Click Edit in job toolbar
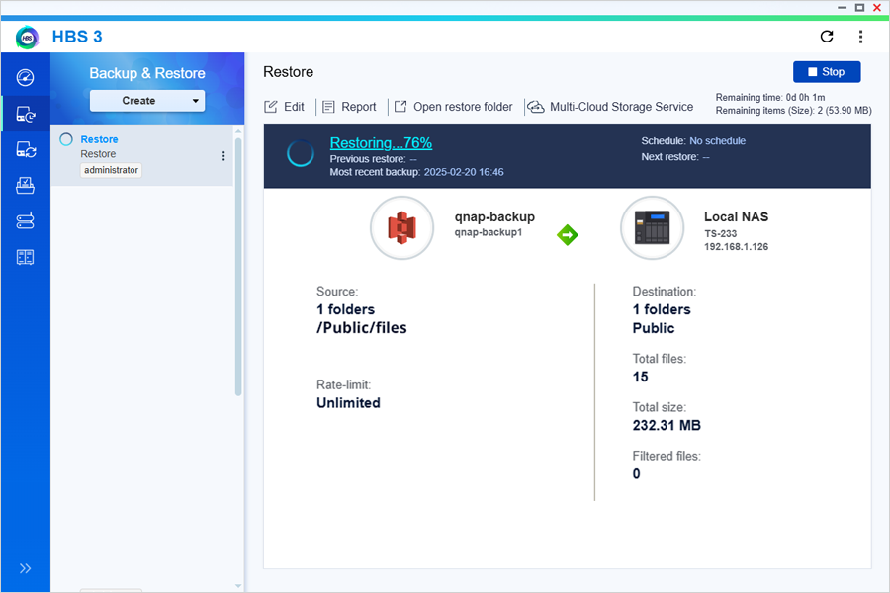Screen dimensions: 890x593 [x=284, y=107]
